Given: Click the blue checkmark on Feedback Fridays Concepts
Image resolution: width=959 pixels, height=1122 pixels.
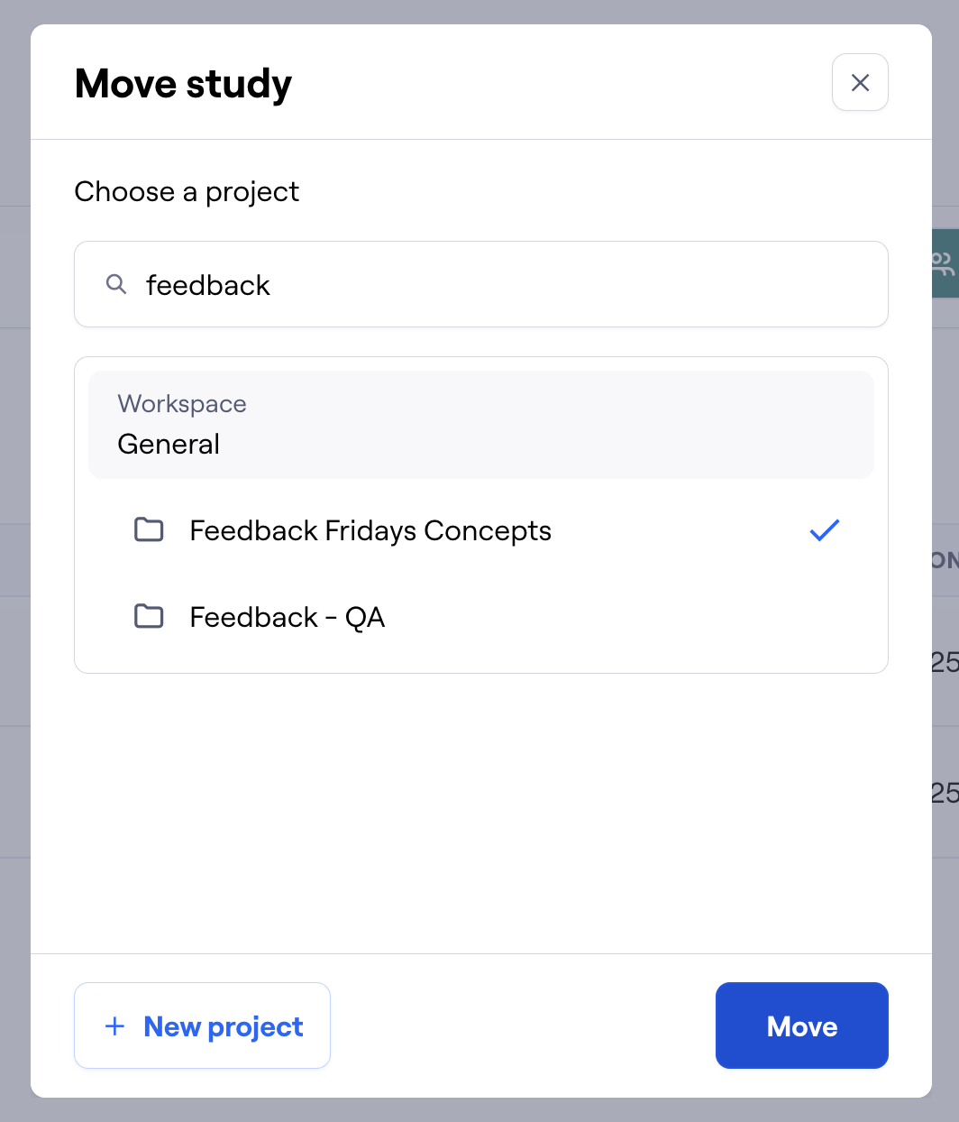Looking at the screenshot, I should tap(824, 530).
